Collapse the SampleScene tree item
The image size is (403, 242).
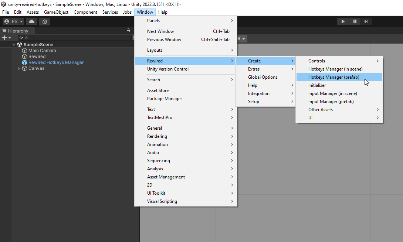14,44
